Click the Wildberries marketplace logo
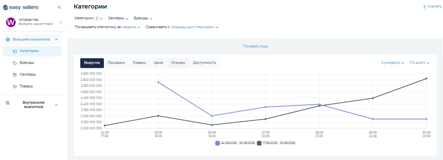Viewport: 443px width, 160px height. point(11,22)
